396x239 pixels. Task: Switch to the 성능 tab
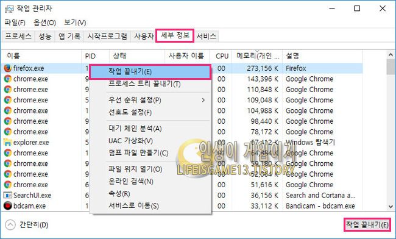point(45,37)
